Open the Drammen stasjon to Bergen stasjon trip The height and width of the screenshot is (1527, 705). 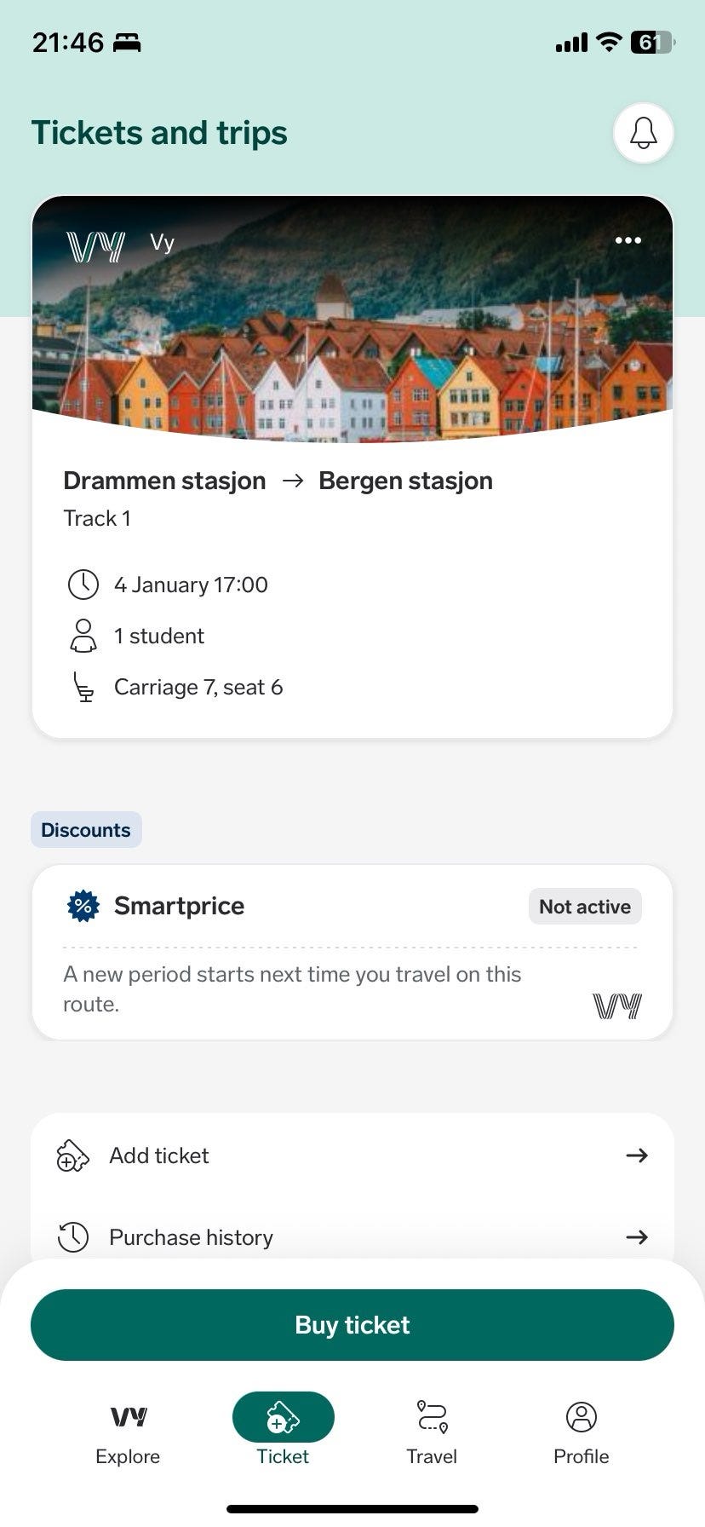click(x=278, y=481)
